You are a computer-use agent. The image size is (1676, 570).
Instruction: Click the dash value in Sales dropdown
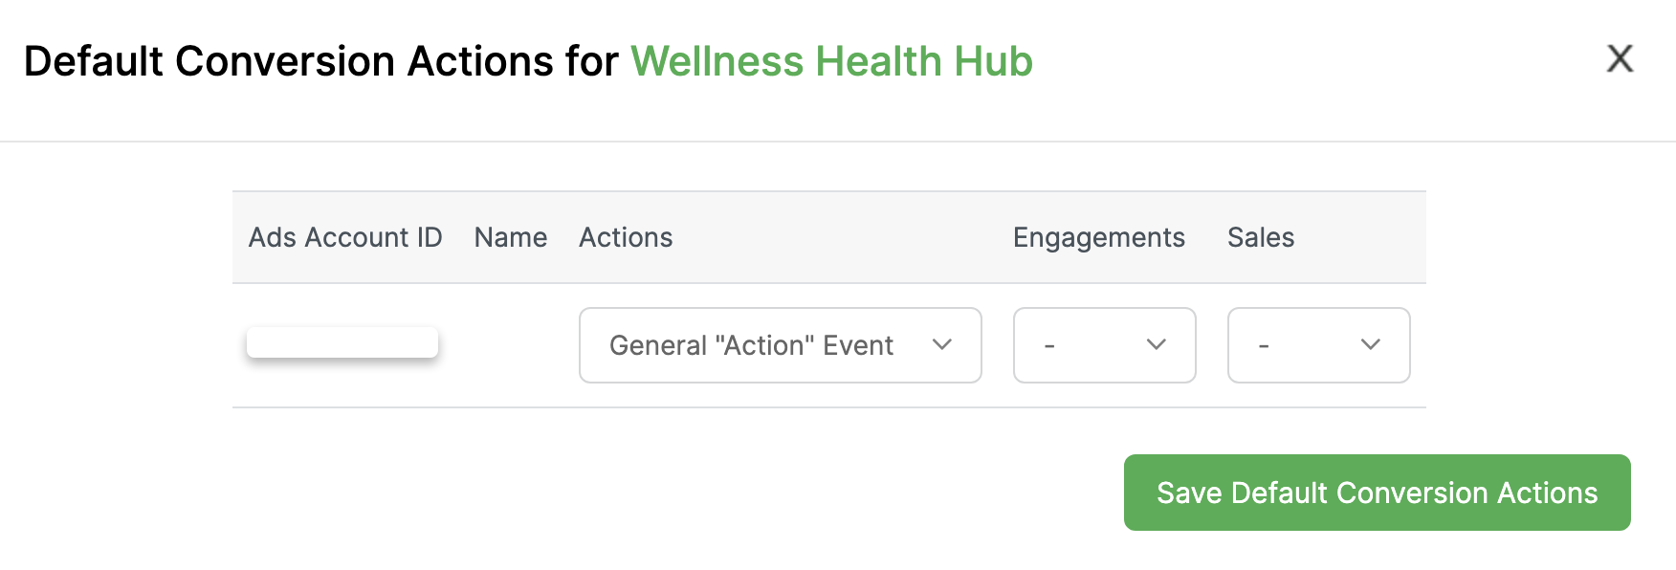pos(1264,345)
